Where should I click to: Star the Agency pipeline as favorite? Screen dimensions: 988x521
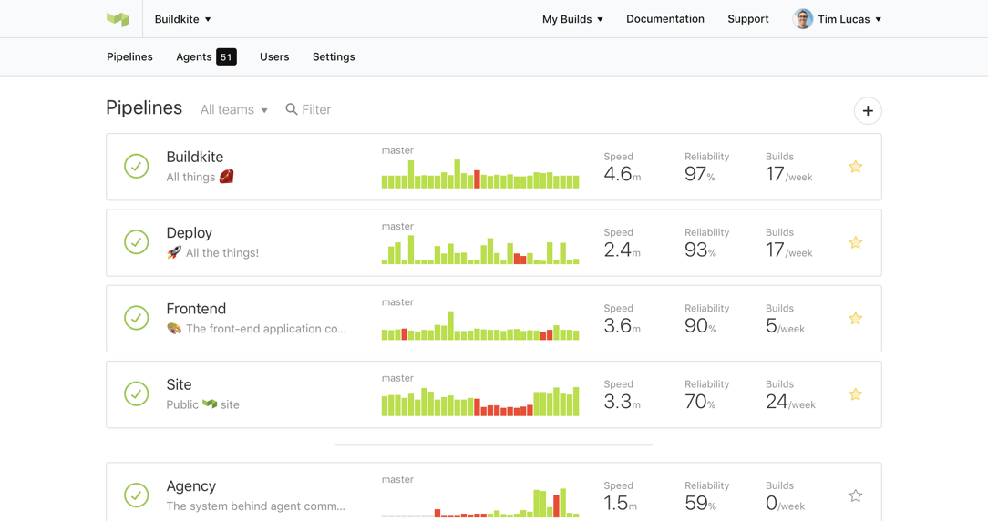[x=855, y=496]
